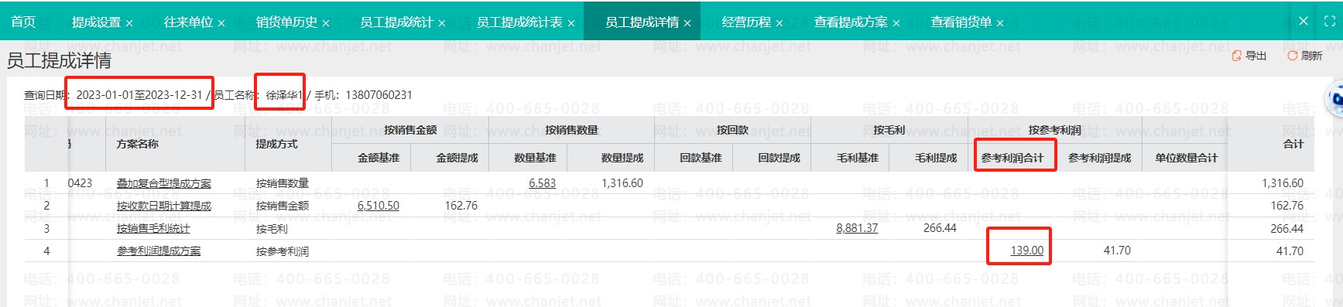The image size is (1343, 307).
Task: Select the 员工提成详情 tab
Action: (x=642, y=22)
